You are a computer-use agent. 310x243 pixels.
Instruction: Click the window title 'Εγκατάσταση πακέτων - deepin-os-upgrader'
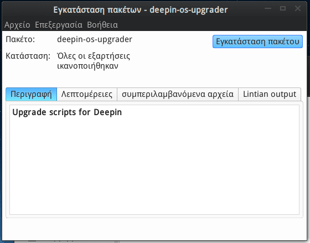point(141,10)
